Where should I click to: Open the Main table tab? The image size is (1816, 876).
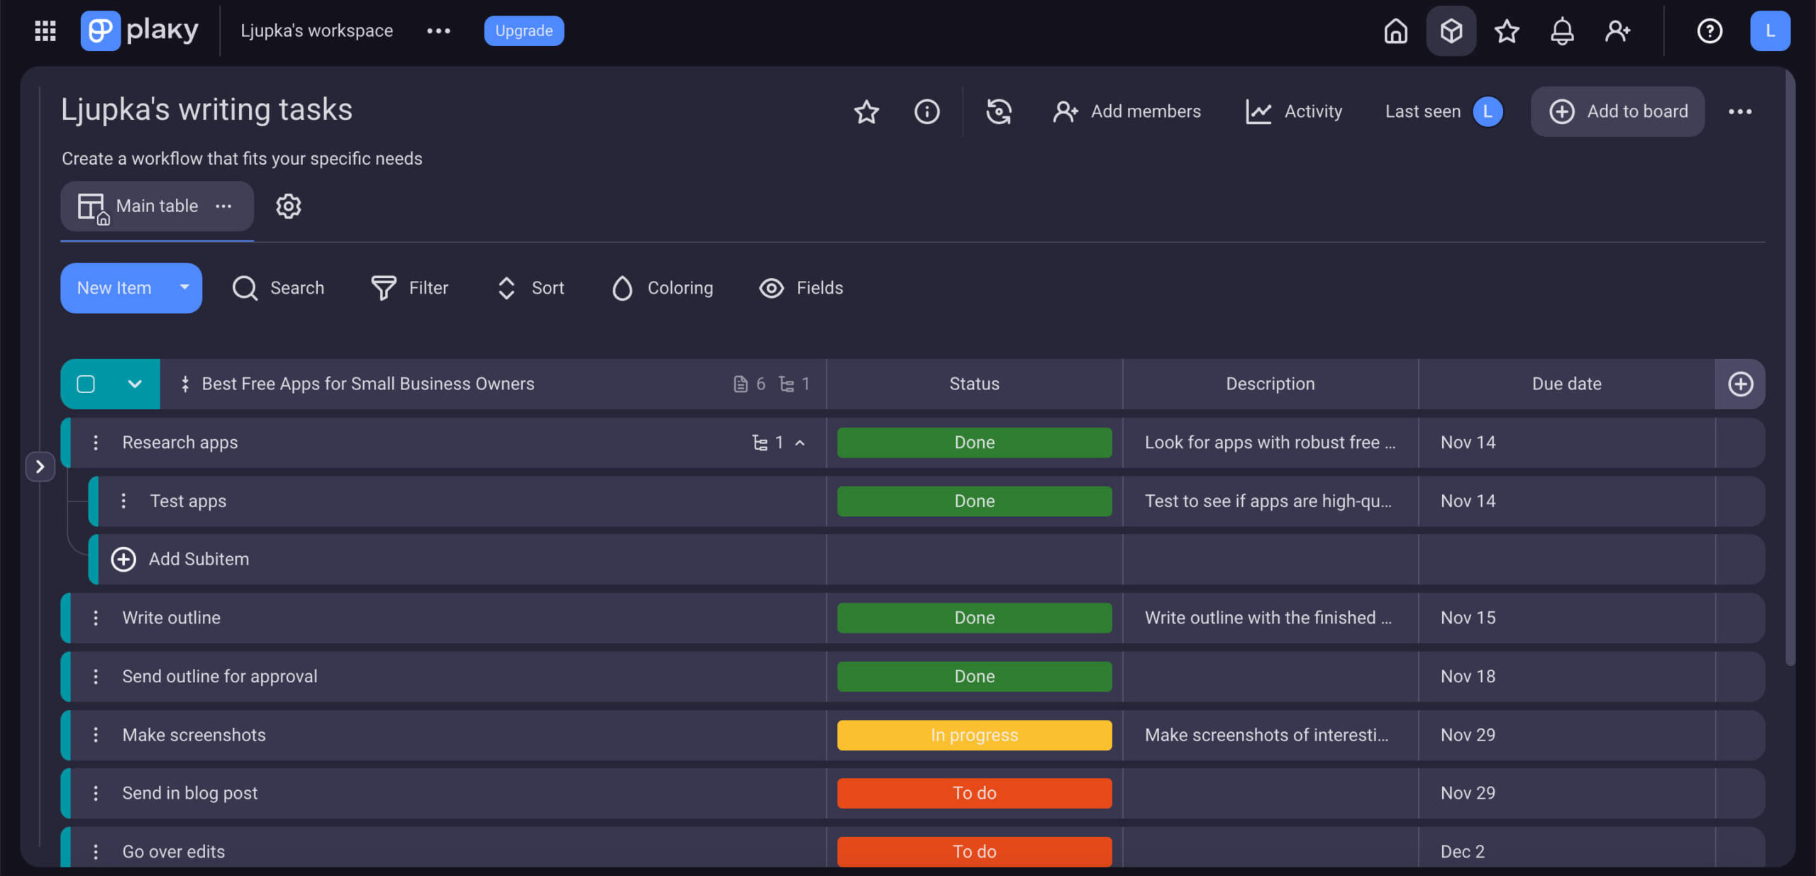tap(156, 205)
